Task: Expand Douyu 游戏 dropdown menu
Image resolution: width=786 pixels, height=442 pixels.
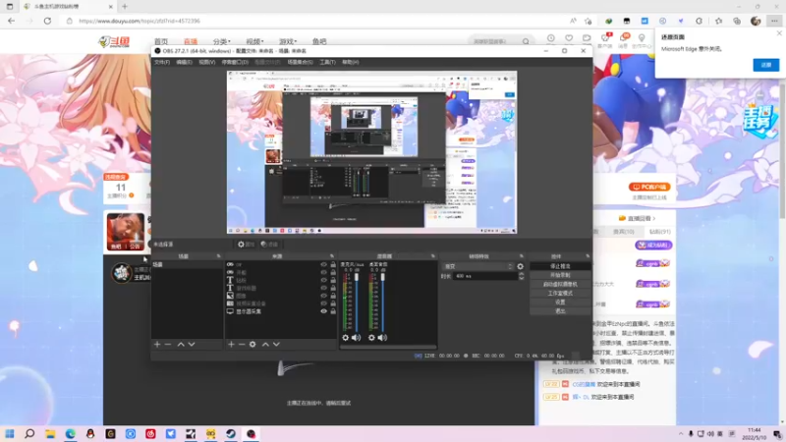Action: (288, 41)
